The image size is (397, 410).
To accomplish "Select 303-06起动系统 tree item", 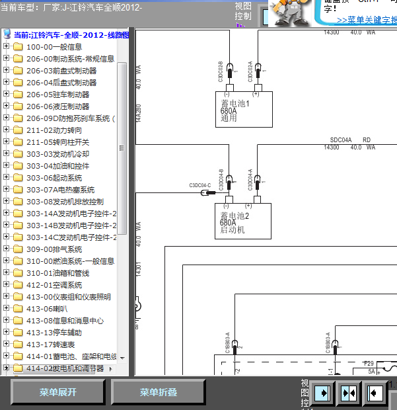I will pos(54,178).
